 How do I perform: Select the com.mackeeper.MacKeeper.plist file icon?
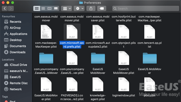point(46,32)
